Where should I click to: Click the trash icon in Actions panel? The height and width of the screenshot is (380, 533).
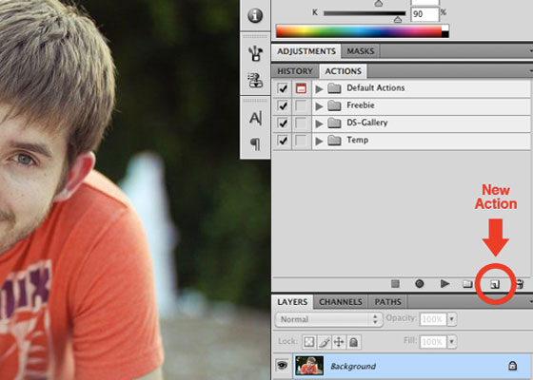click(520, 284)
